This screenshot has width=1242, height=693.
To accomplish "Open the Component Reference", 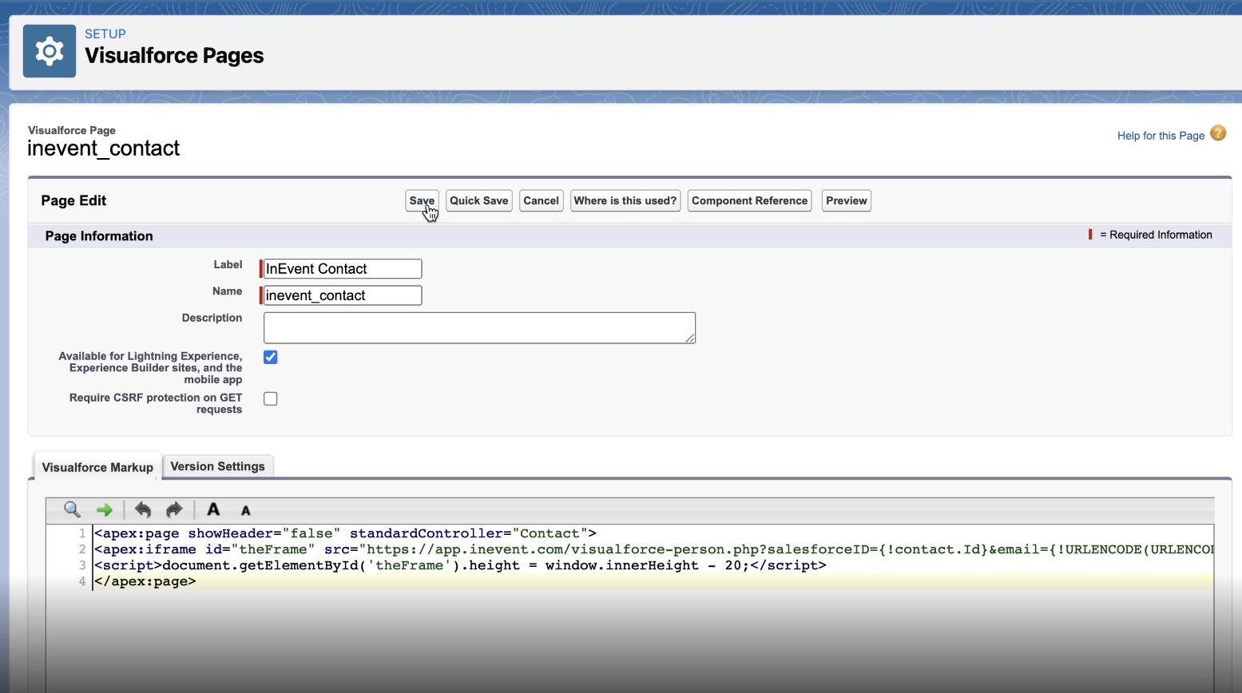I will pyautogui.click(x=750, y=200).
